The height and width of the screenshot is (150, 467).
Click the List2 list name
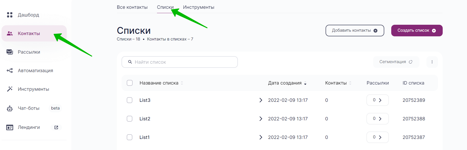(145, 119)
